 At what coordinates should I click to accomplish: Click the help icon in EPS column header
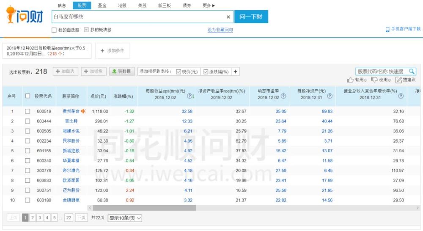[190, 96]
